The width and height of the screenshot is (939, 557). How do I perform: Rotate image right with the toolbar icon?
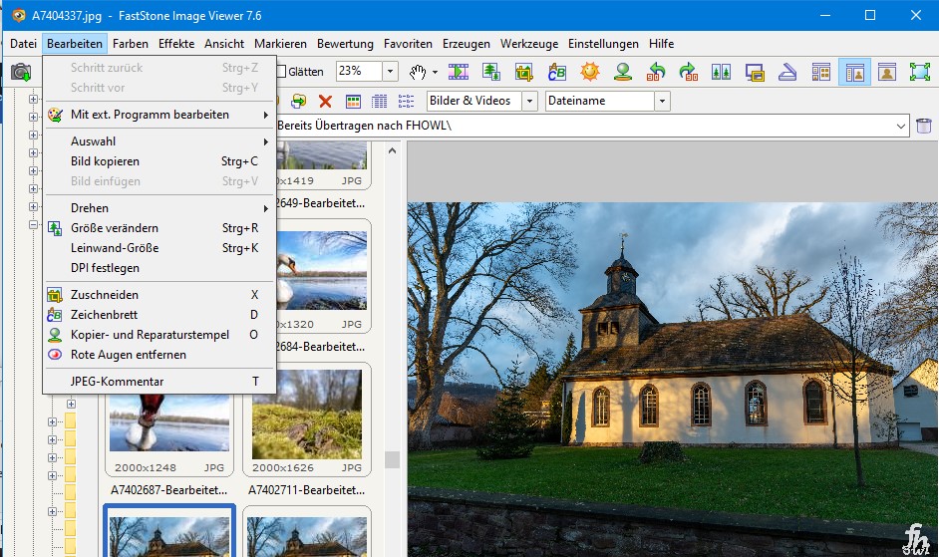(689, 72)
